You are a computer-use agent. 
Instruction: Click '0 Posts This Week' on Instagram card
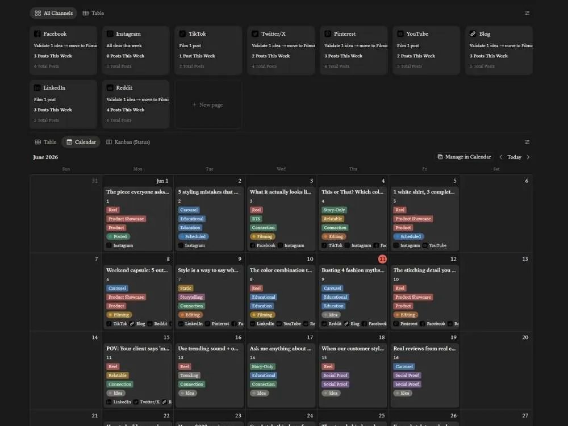pos(126,56)
